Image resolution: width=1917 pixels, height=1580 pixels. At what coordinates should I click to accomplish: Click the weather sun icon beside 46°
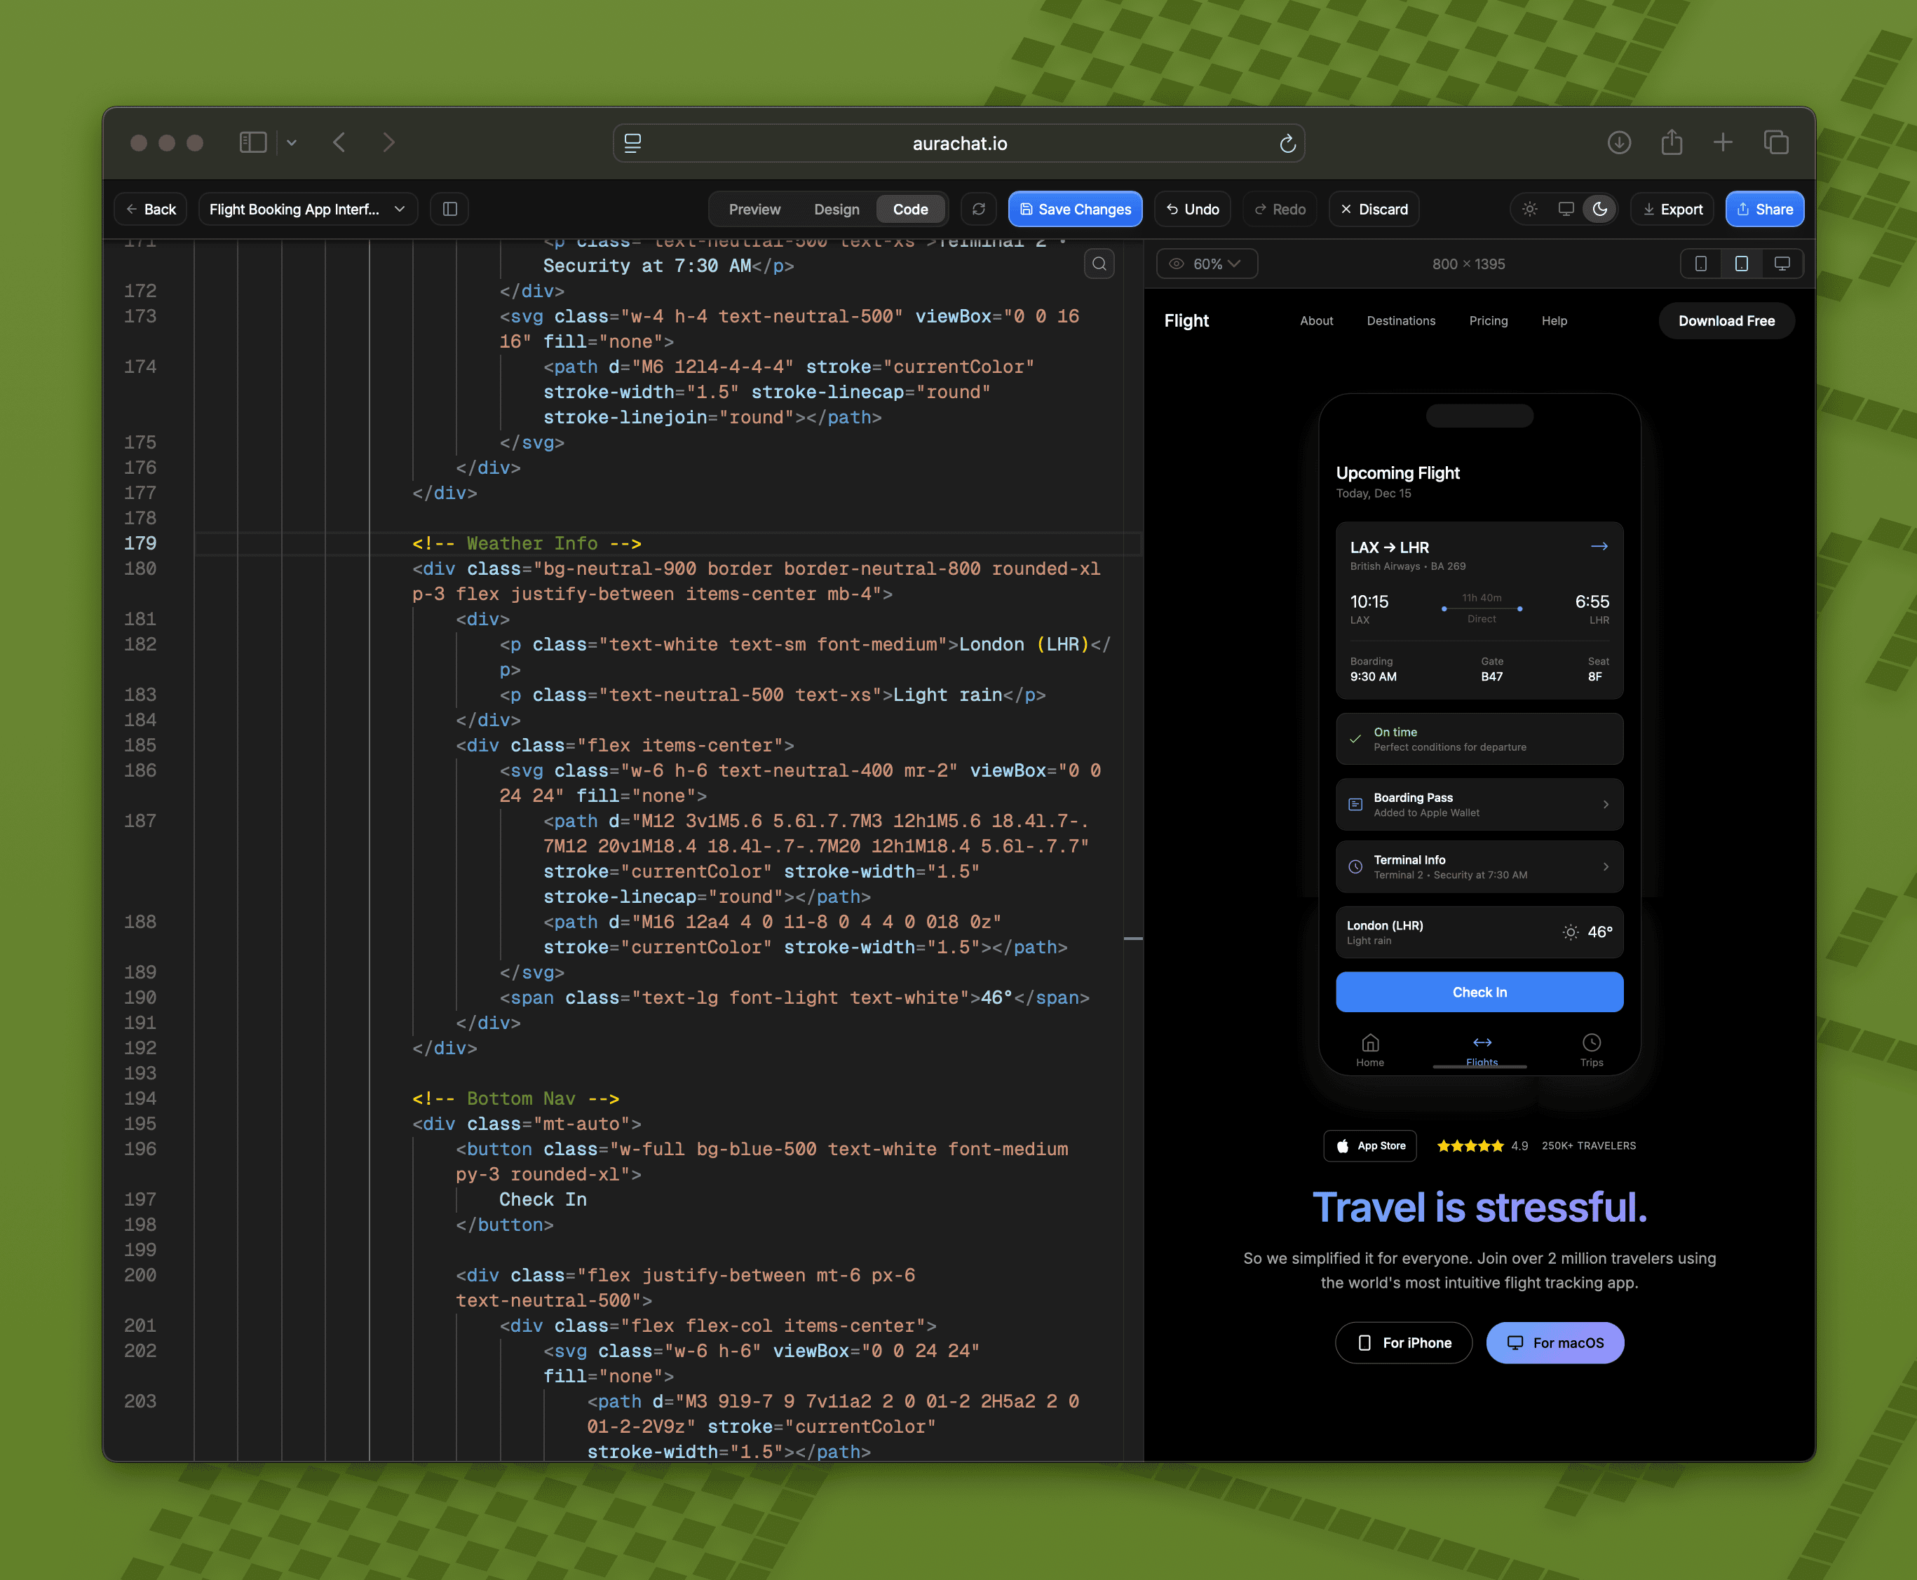coord(1570,932)
